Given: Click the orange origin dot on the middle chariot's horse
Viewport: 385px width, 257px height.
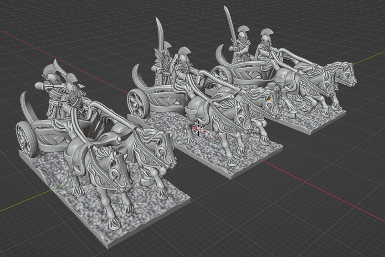Looking at the screenshot, I should [x=270, y=99].
